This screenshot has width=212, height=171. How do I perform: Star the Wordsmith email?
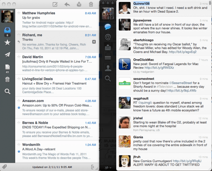[19, 145]
